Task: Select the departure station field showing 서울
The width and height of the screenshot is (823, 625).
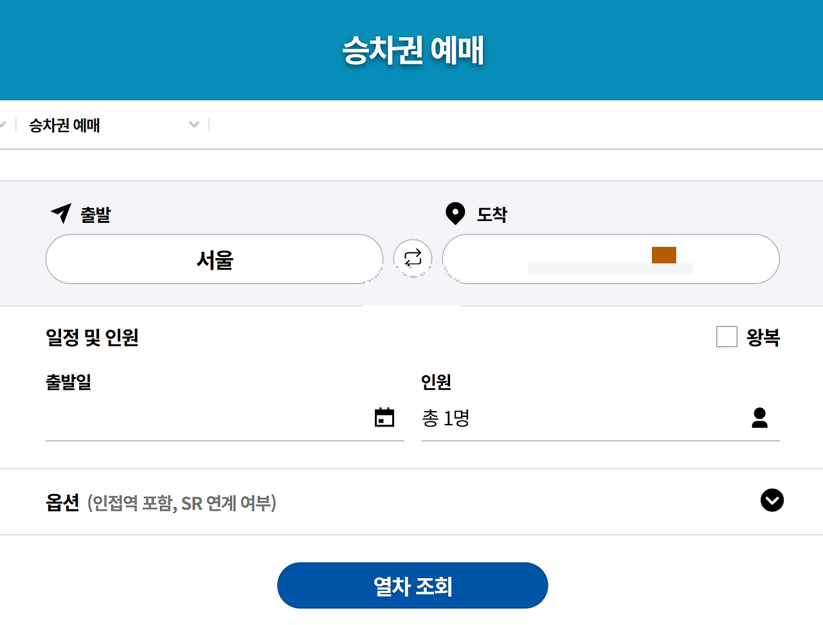Action: (215, 259)
